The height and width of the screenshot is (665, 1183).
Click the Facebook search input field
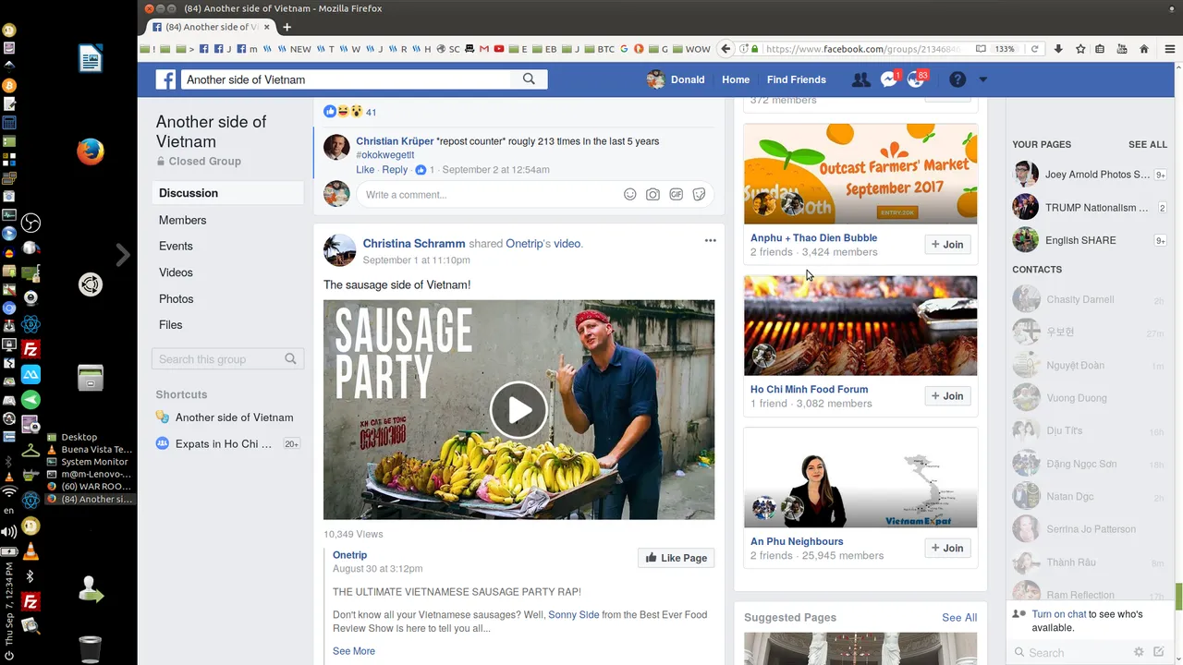click(346, 79)
